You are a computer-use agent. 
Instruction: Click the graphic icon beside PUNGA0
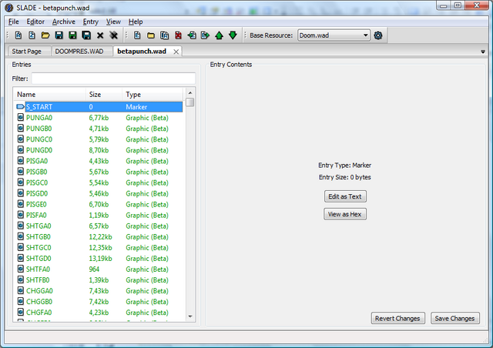21,118
